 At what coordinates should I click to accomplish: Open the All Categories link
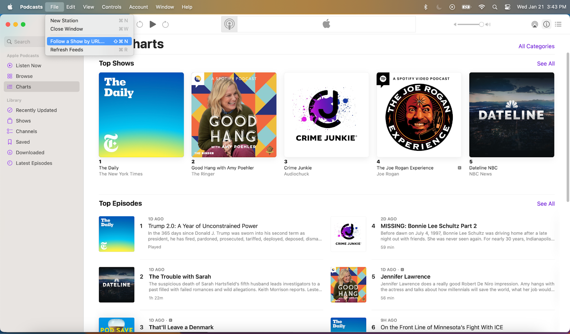point(537,46)
